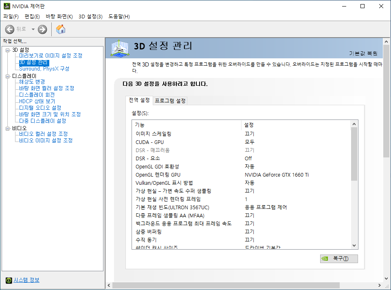Select 3D 설정 관리 in the tree
The height and width of the screenshot is (290, 391).
[34, 62]
